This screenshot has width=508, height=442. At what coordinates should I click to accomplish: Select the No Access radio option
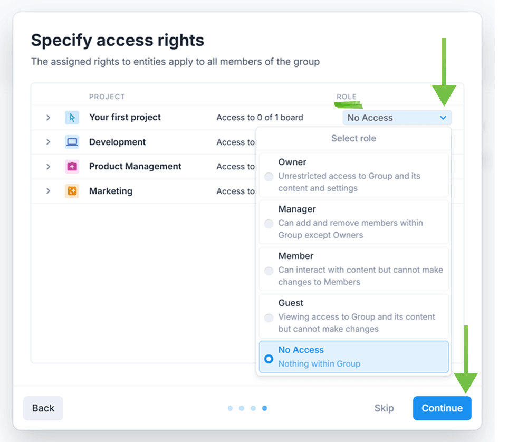pyautogui.click(x=269, y=359)
